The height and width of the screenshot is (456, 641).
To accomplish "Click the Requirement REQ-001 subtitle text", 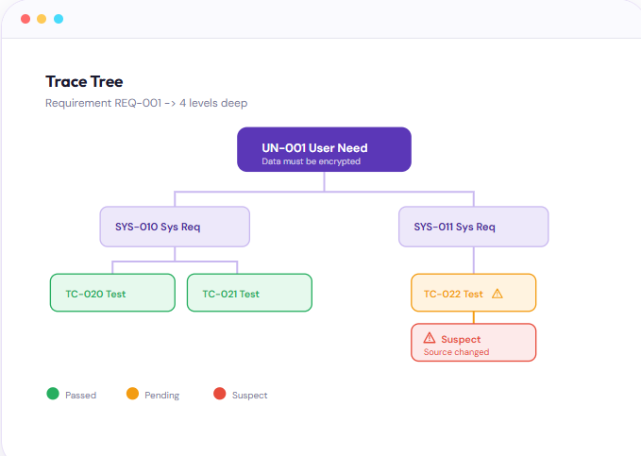I will coord(146,102).
